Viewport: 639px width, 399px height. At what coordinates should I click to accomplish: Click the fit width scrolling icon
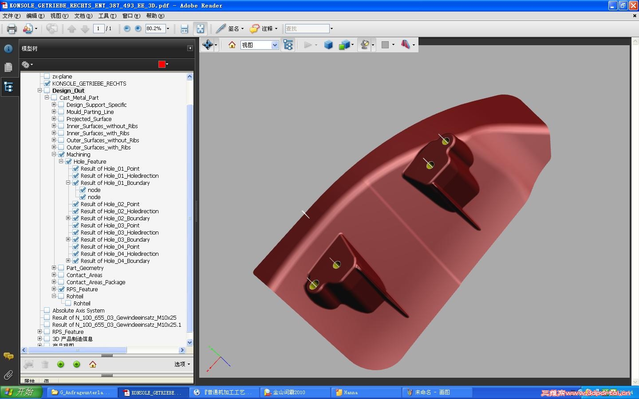pos(185,29)
